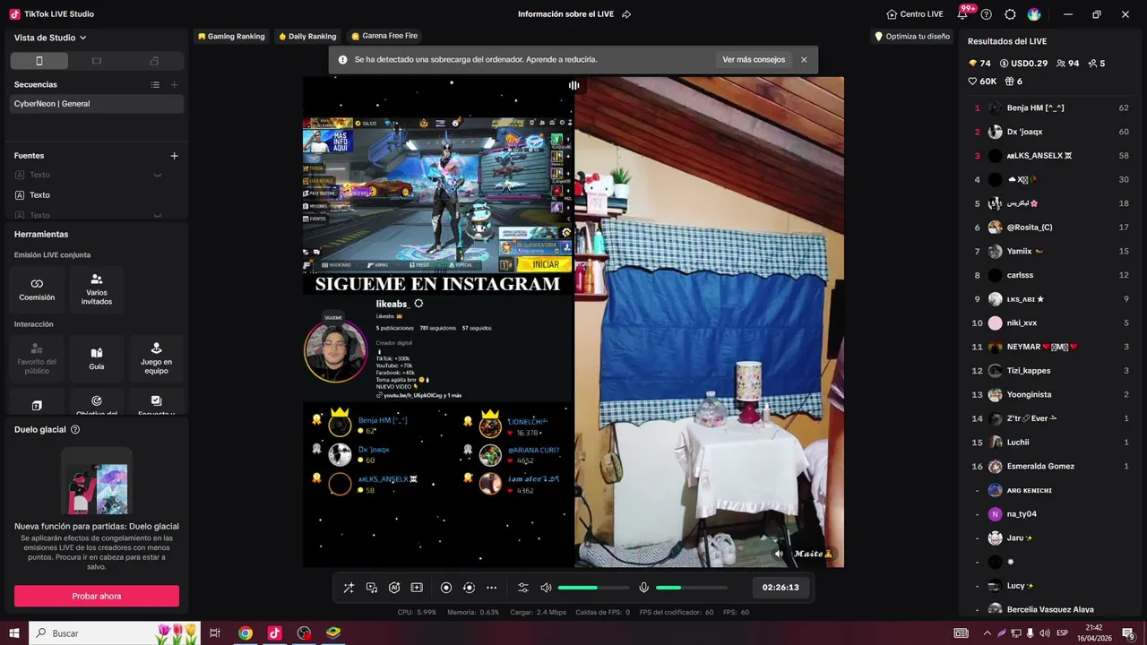The height and width of the screenshot is (645, 1147).
Task: Open Información sobre el LIVE
Action: pyautogui.click(x=566, y=14)
